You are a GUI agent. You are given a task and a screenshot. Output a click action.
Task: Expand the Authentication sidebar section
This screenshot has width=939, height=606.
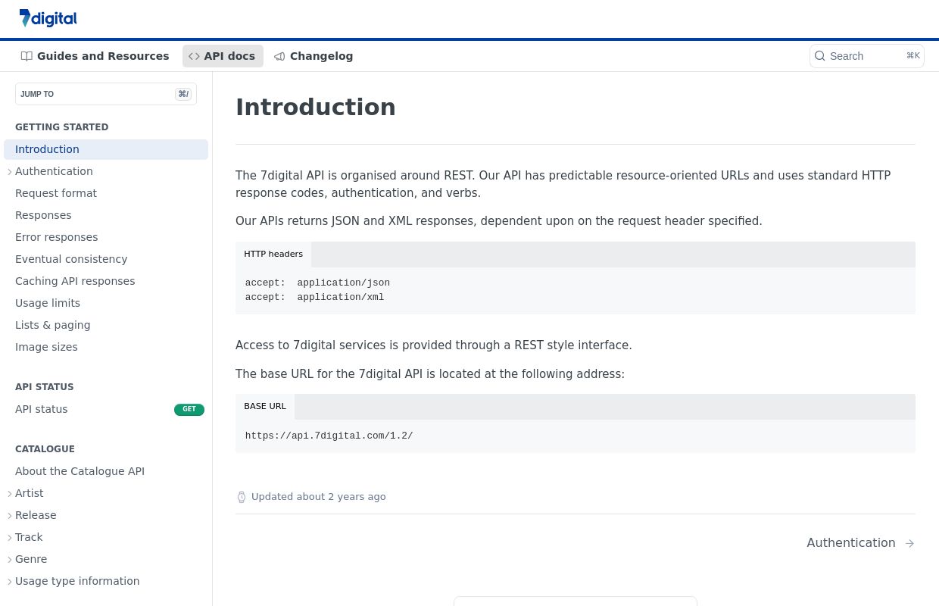coord(10,172)
